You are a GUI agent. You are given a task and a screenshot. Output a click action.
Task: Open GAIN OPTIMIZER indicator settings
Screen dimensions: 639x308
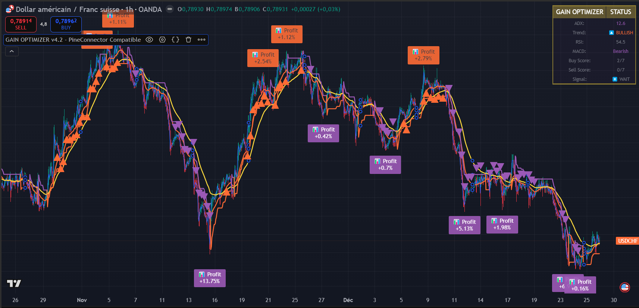click(162, 40)
